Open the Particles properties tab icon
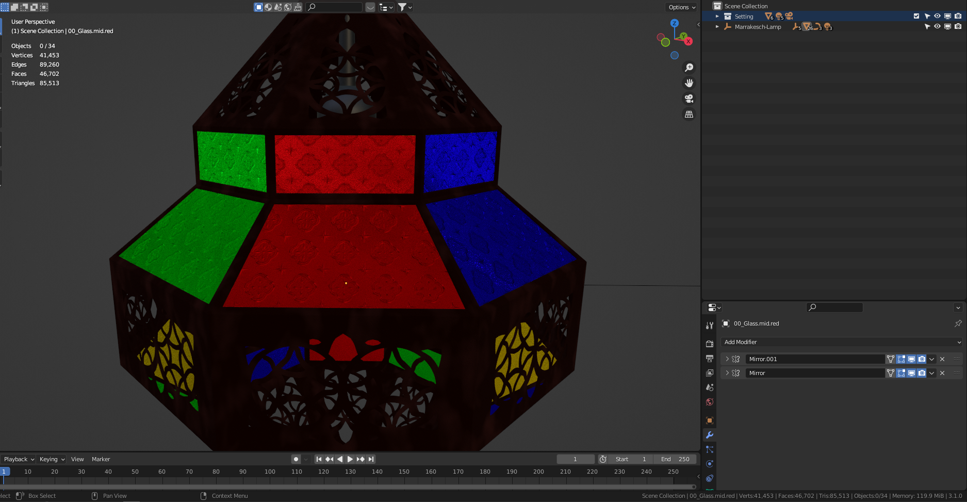Viewport: 967px width, 502px height. click(710, 449)
